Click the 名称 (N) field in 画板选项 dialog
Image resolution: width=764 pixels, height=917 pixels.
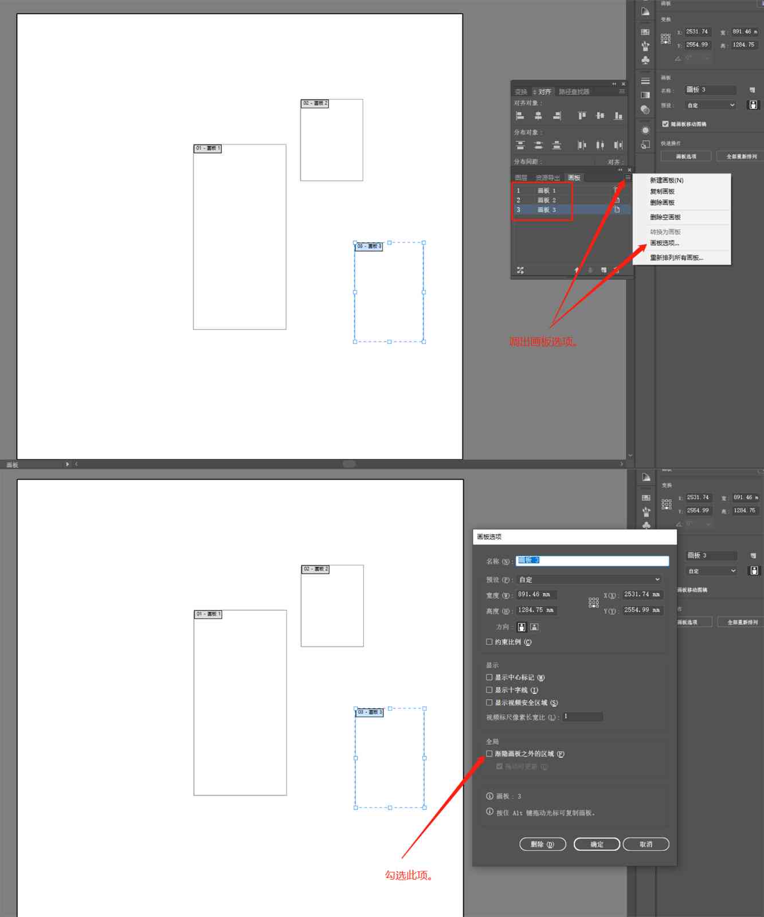click(593, 561)
